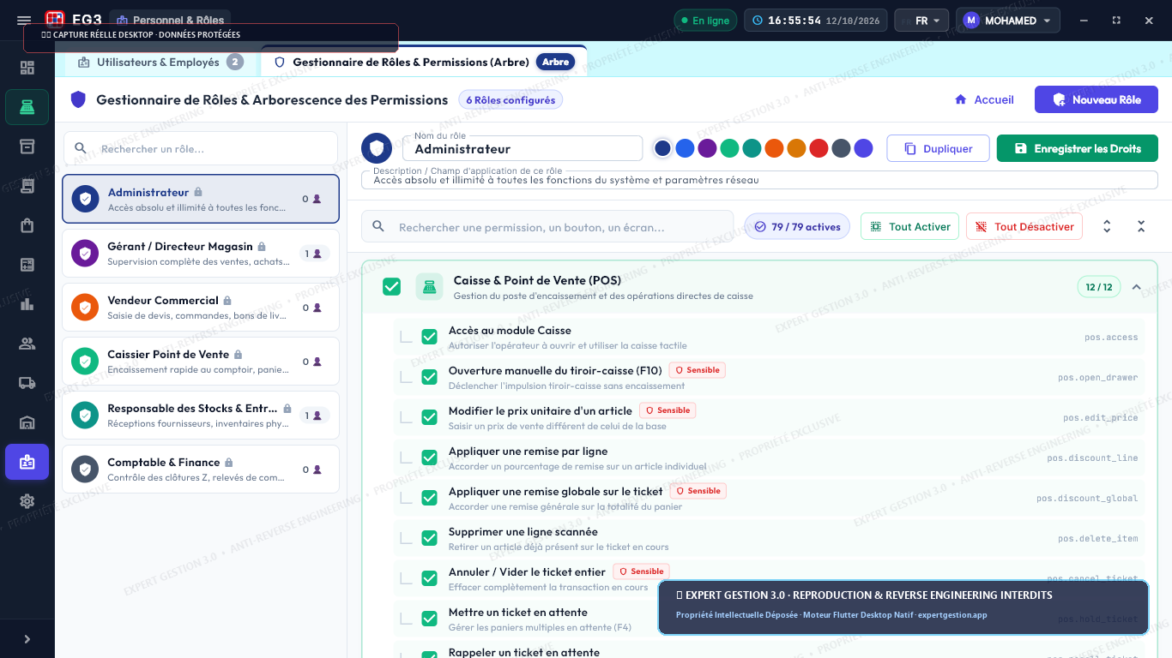Go to Accueil
The width and height of the screenshot is (1172, 658).
(x=984, y=99)
